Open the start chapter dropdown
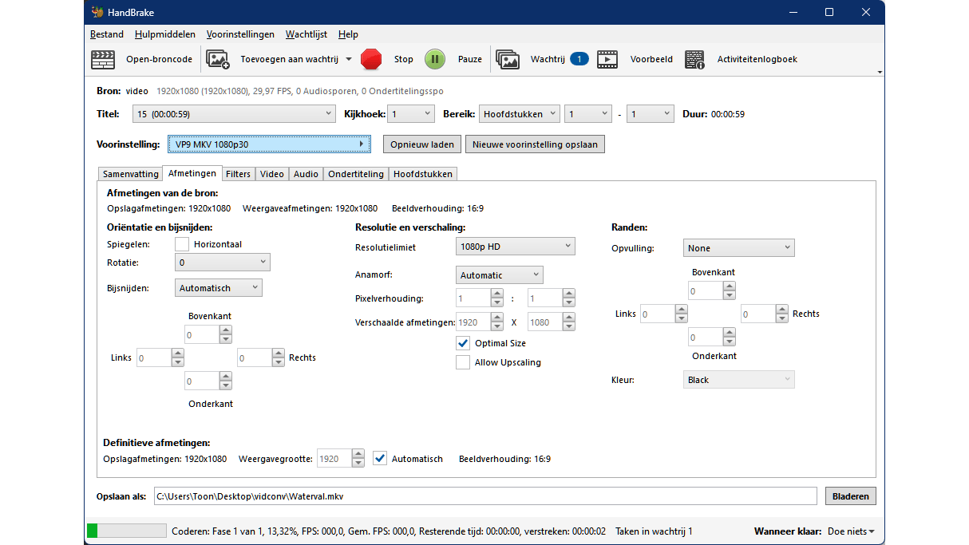This screenshot has height=545, width=969. tap(588, 114)
